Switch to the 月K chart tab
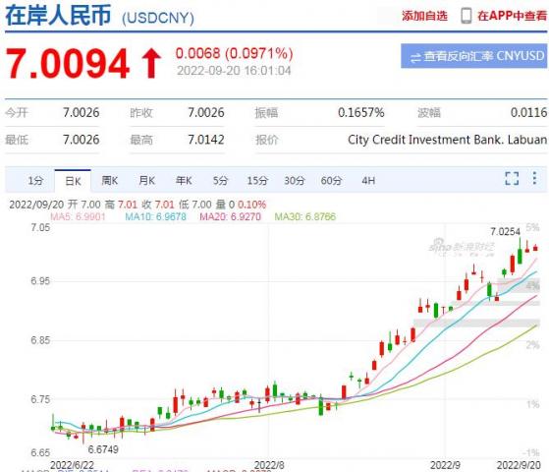 click(146, 181)
